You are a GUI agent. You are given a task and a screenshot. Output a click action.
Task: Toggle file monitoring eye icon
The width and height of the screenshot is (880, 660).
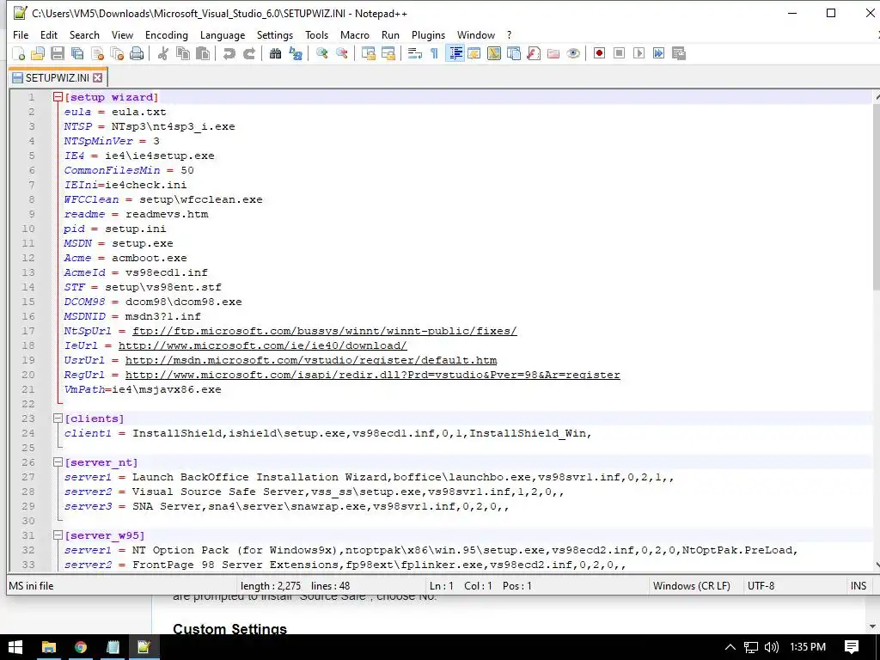(x=573, y=53)
